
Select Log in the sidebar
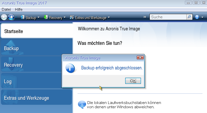pyautogui.click(x=37, y=81)
